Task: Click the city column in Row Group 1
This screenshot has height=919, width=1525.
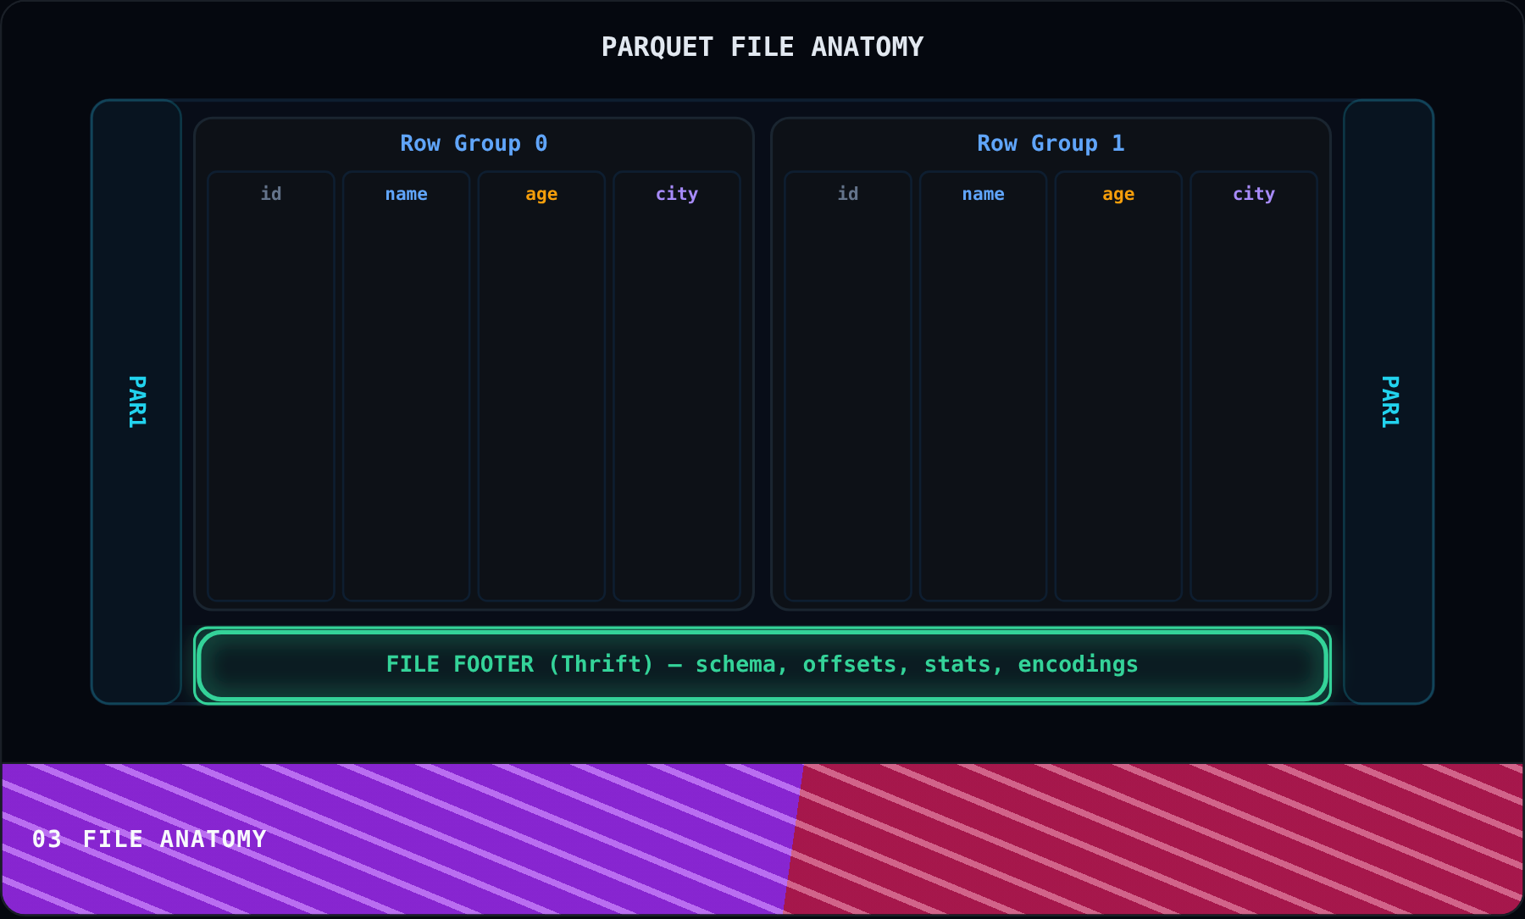Action: point(1254,386)
